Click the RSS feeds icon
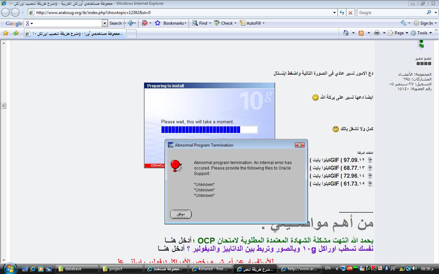The image size is (439, 274). (x=361, y=33)
